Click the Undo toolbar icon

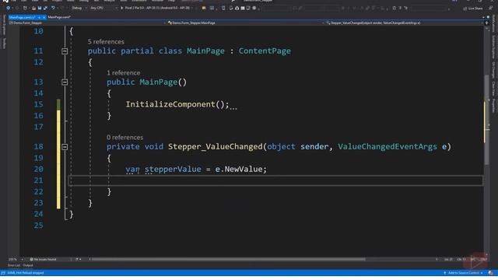click(53, 8)
